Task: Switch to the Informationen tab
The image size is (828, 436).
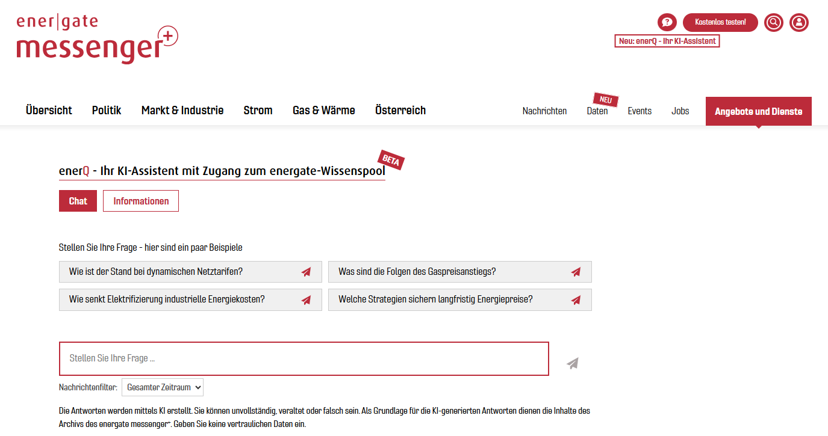Action: coord(141,201)
